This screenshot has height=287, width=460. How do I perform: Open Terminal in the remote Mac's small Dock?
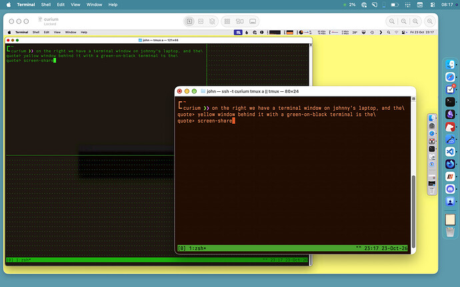pos(432,149)
